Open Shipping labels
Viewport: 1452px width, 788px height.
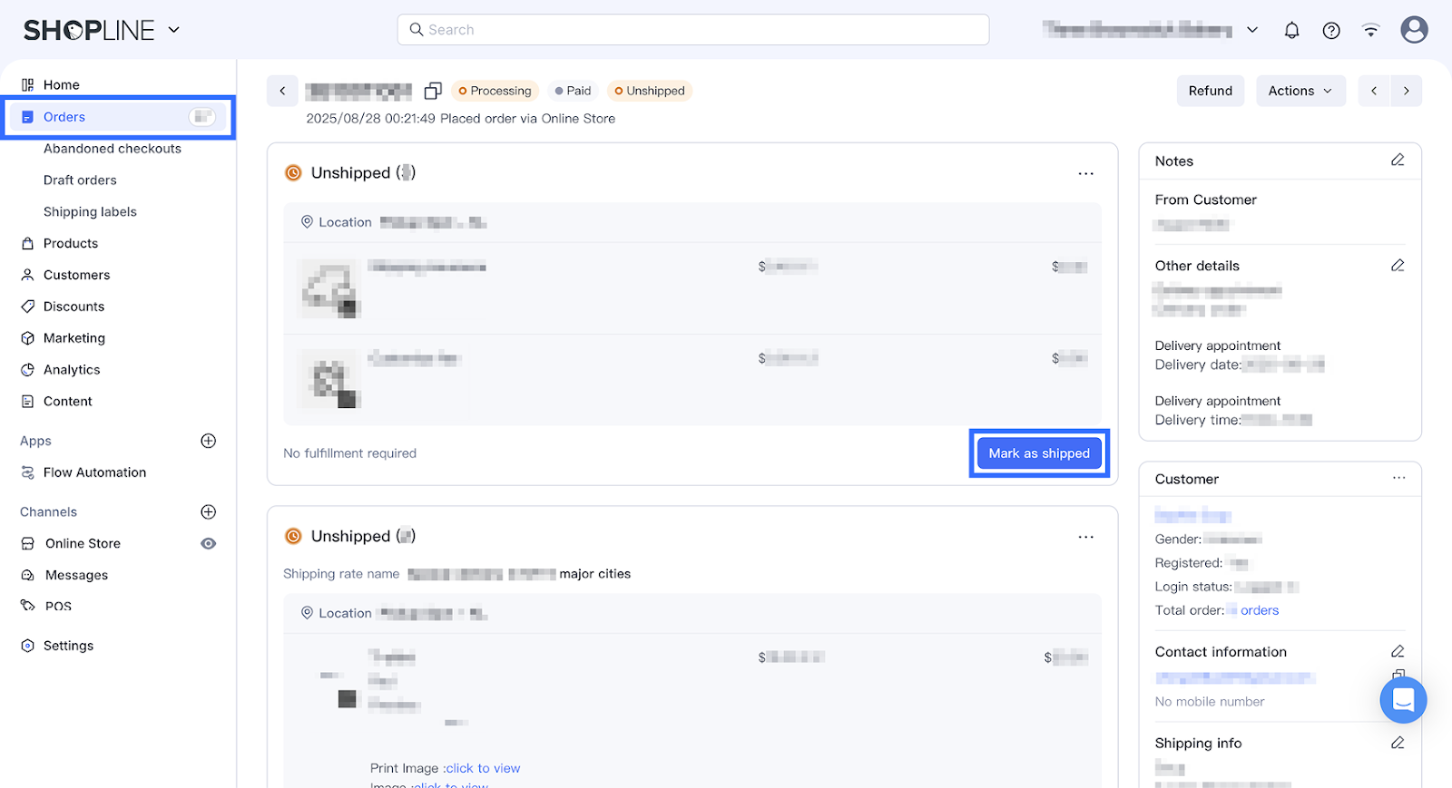[x=90, y=212]
